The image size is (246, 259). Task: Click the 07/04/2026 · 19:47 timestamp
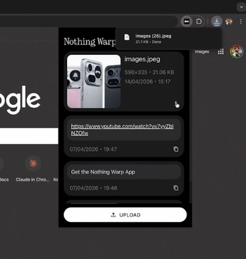93,149
